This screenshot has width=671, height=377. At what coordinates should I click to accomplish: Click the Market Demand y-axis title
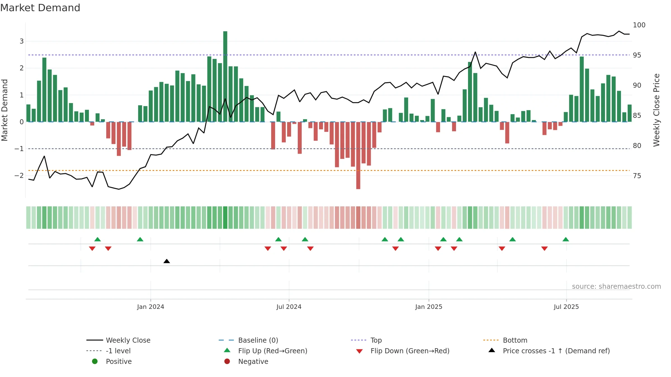coord(4,110)
